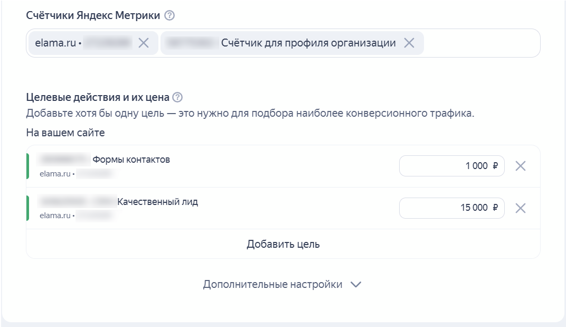This screenshot has width=566, height=327.
Task: Expand Дополнительные настройки section label
Action: (272, 285)
